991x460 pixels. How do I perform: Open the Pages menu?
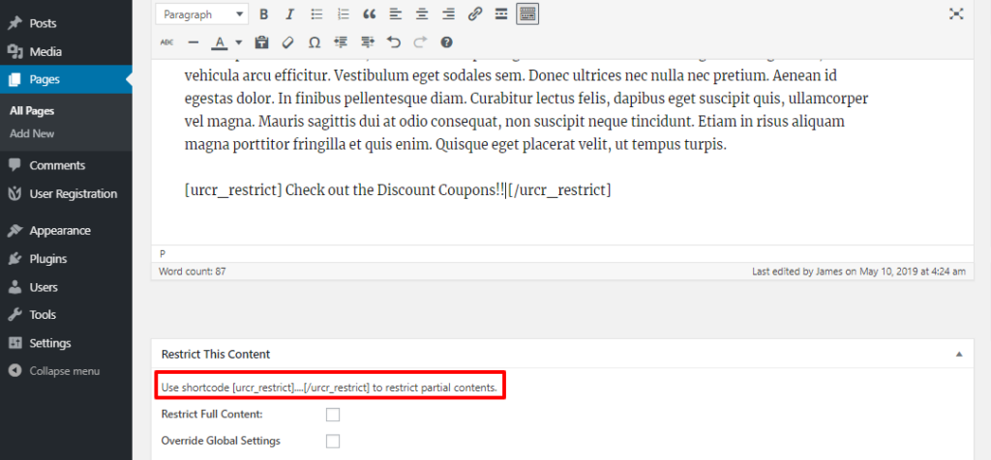click(x=66, y=79)
